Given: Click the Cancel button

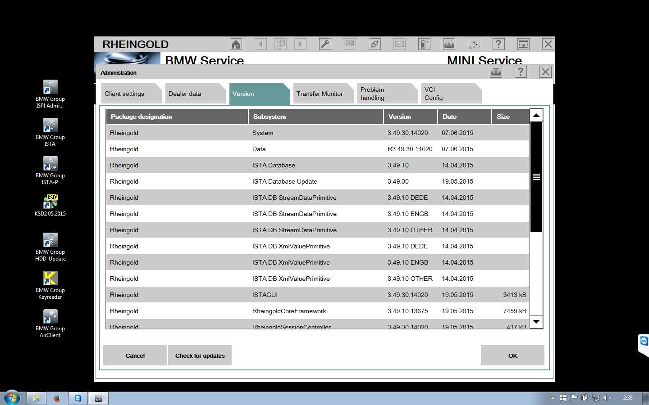Looking at the screenshot, I should [x=135, y=355].
